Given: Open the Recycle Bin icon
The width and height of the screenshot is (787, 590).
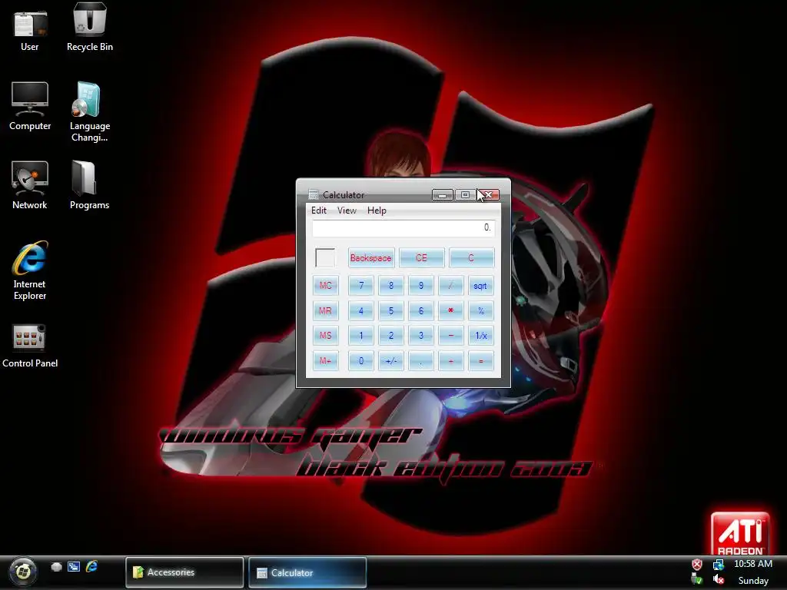Looking at the screenshot, I should (89, 28).
